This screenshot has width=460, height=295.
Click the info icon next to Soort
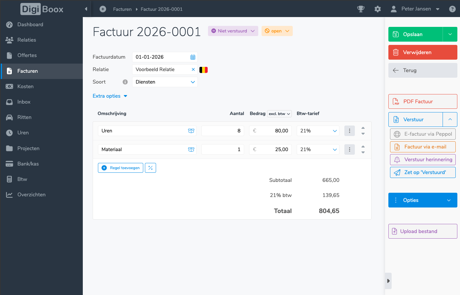[125, 82]
